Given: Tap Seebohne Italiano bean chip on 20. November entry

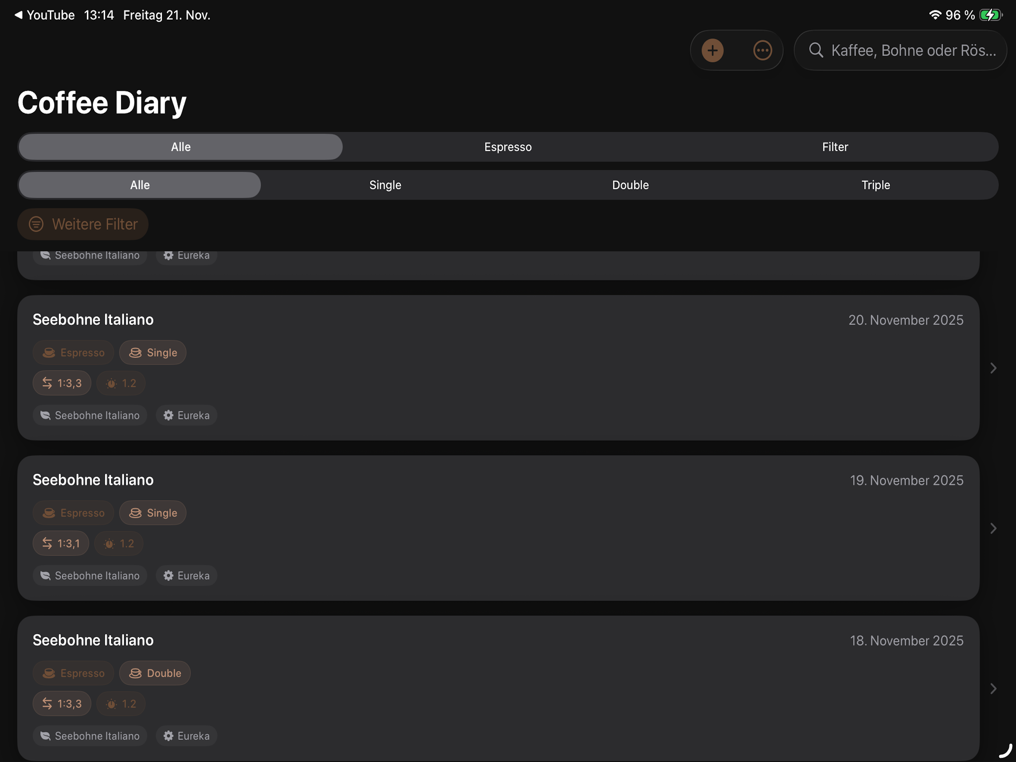Looking at the screenshot, I should click(90, 415).
